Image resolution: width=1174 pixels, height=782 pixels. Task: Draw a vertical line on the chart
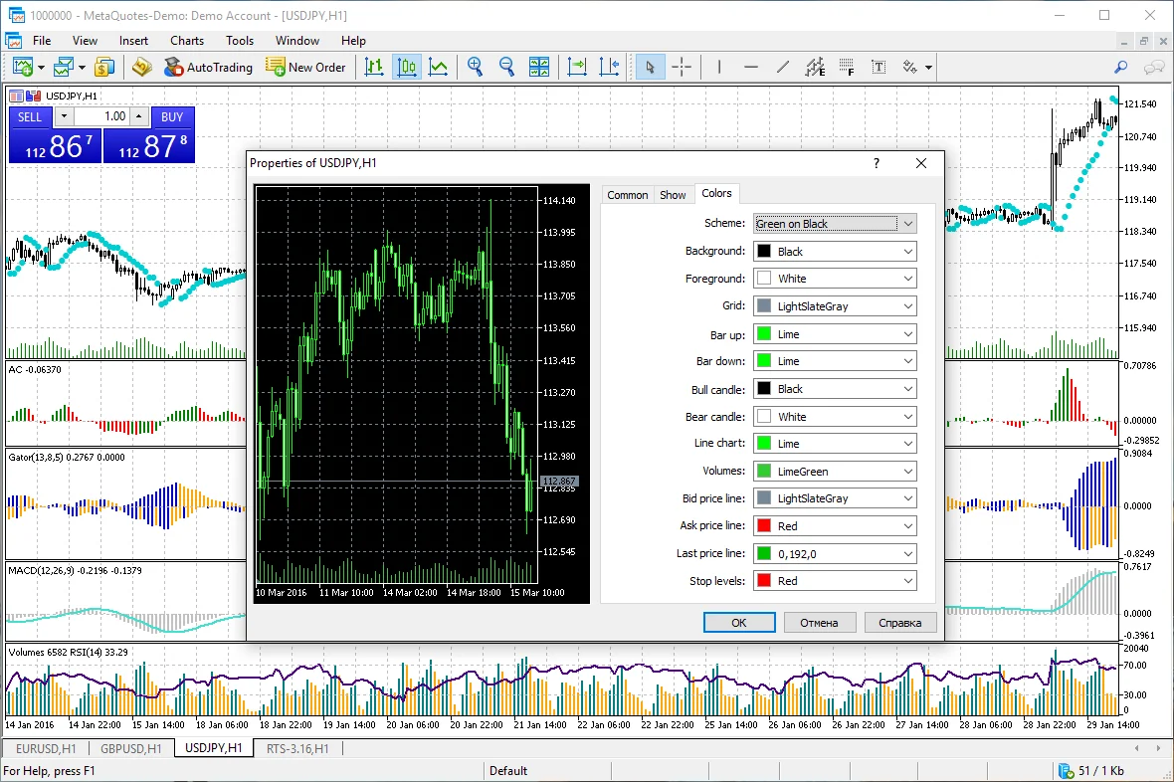click(x=718, y=67)
